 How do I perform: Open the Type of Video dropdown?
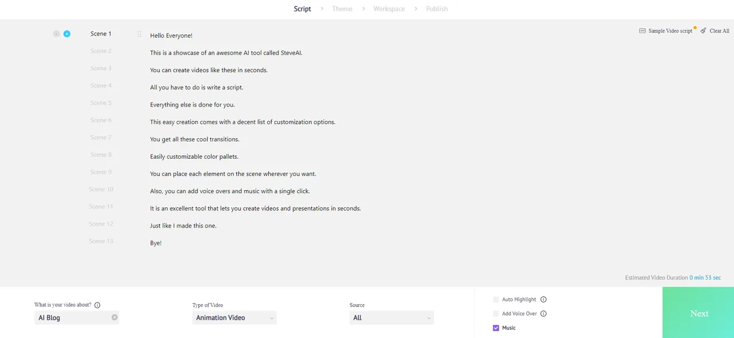click(x=235, y=318)
